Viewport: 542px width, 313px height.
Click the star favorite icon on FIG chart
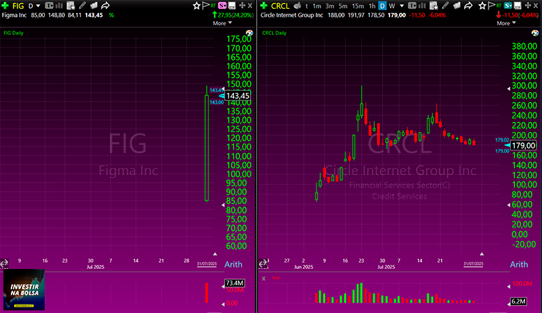pyautogui.click(x=196, y=5)
